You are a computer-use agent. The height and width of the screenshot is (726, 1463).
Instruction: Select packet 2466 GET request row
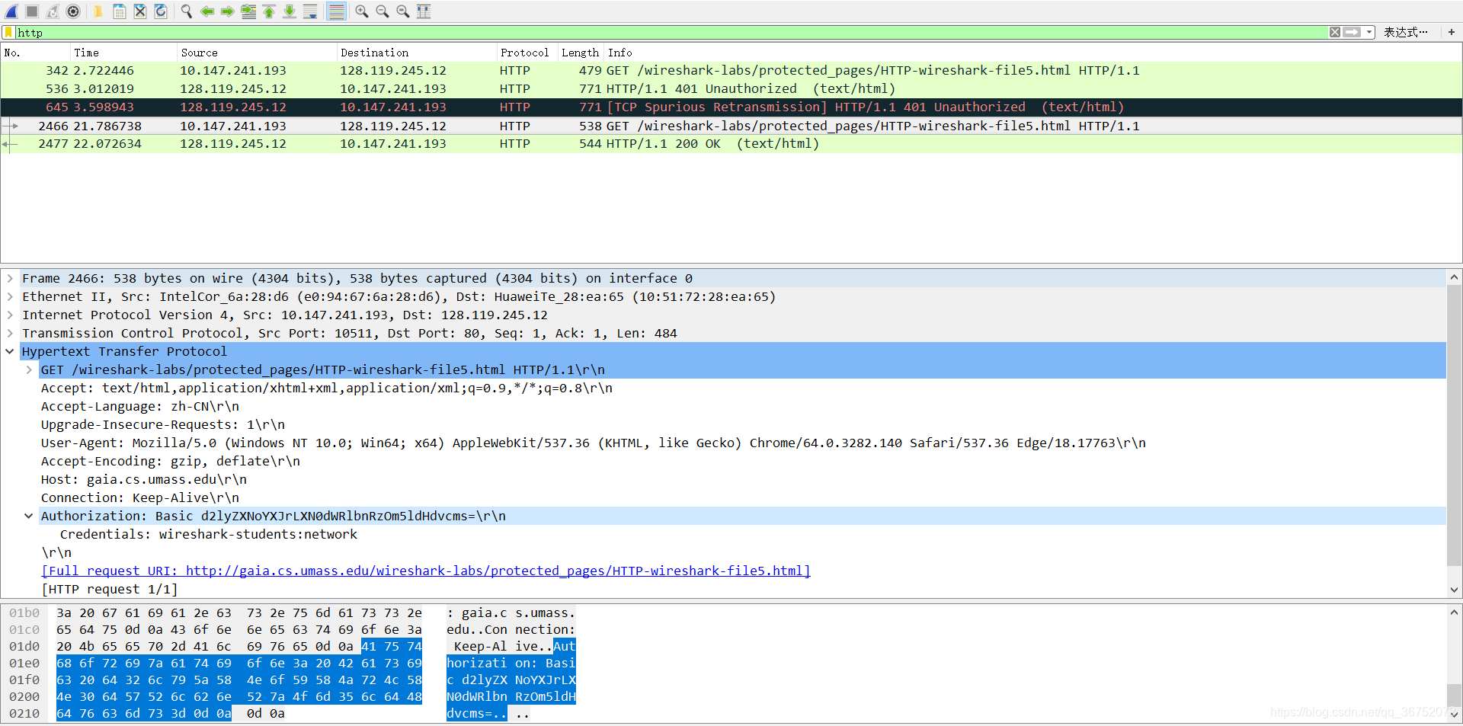coord(731,126)
